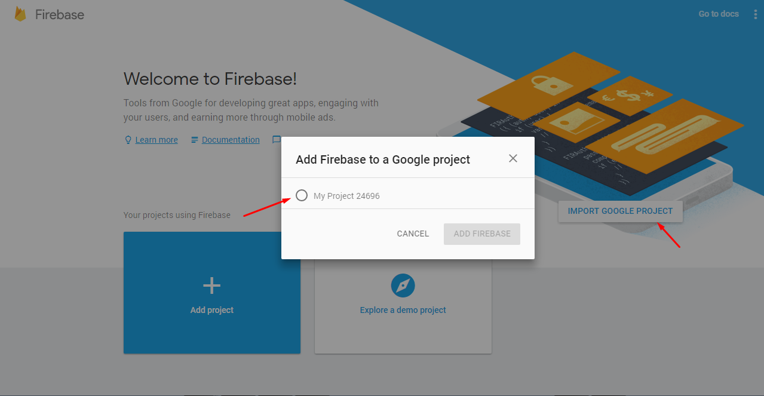The width and height of the screenshot is (764, 396).
Task: Click the Add project tile label
Action: click(x=212, y=310)
